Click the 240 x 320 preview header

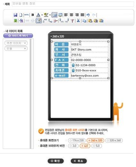click(58, 36)
